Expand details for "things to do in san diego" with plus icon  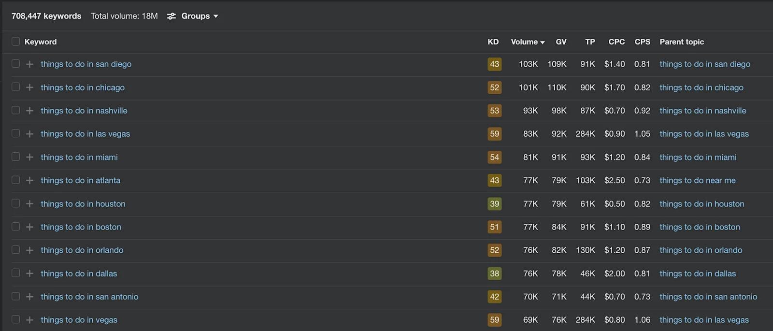click(x=29, y=64)
